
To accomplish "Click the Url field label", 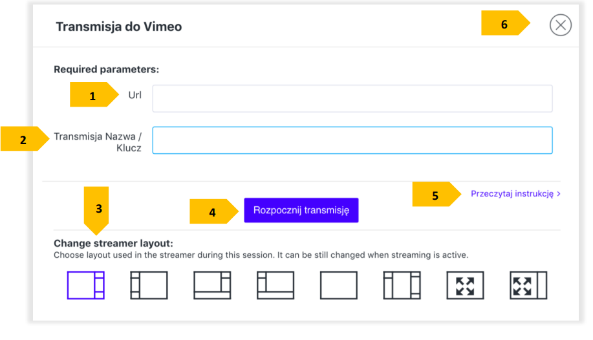I will (135, 96).
